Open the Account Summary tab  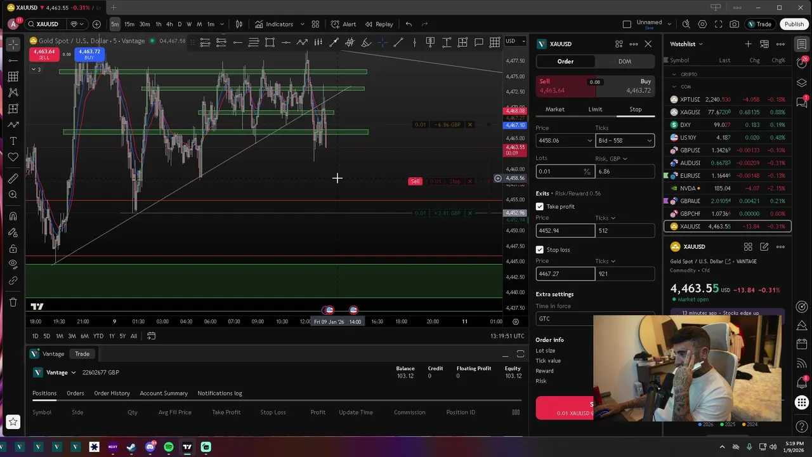(x=164, y=394)
